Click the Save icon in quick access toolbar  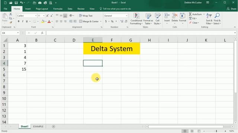coord(16,3)
